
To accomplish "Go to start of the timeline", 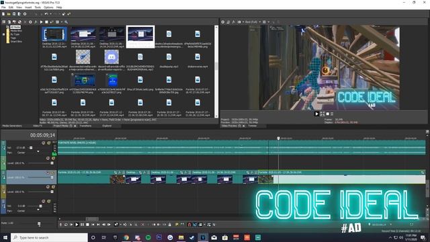I will 93,225.
